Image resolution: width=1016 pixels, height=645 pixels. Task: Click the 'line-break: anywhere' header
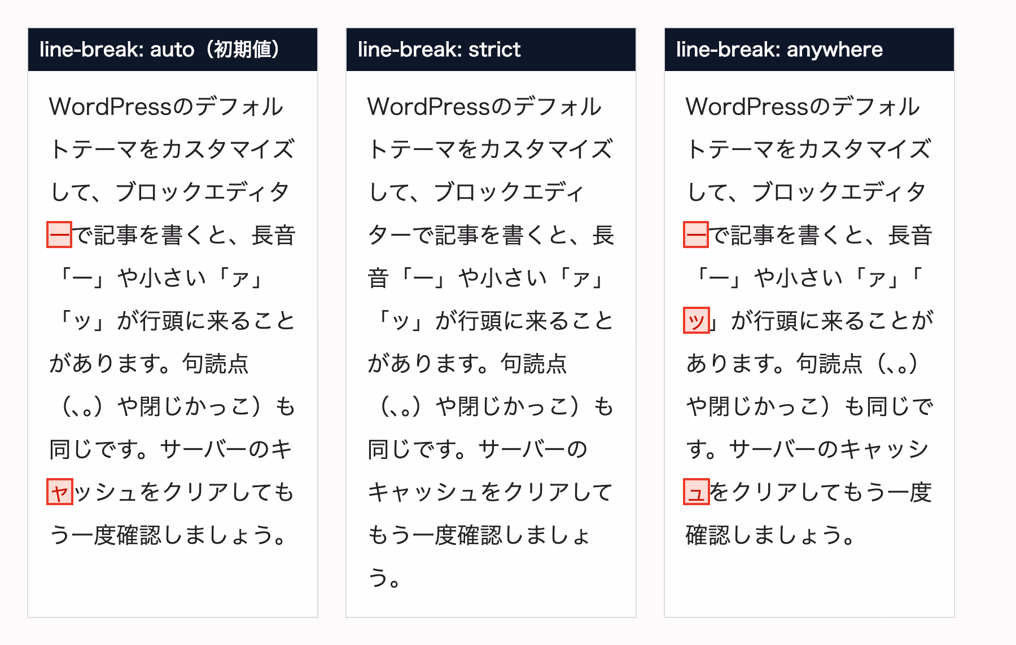(809, 50)
